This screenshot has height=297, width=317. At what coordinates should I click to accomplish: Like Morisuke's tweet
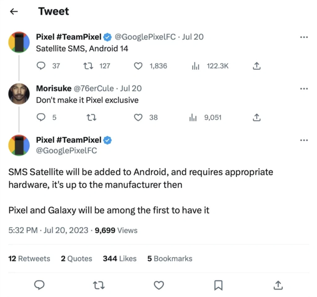pyautogui.click(x=138, y=117)
